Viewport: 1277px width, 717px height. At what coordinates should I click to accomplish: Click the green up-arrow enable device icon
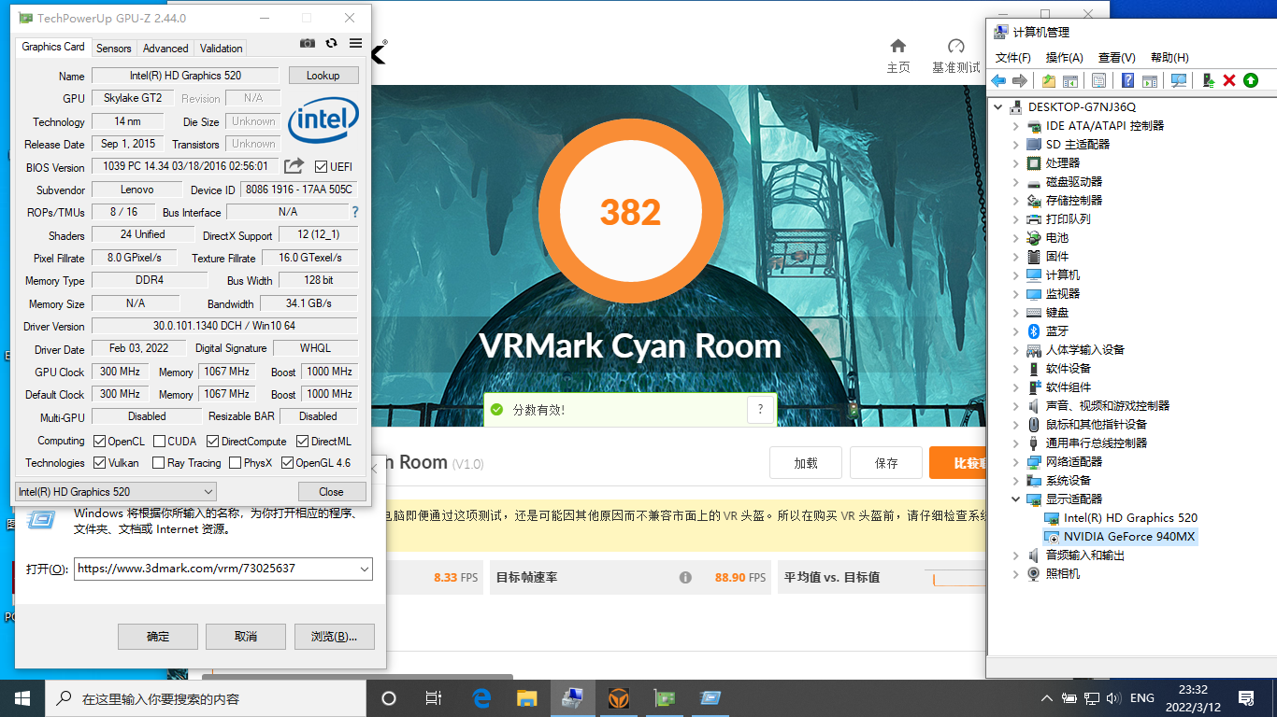(x=1251, y=81)
